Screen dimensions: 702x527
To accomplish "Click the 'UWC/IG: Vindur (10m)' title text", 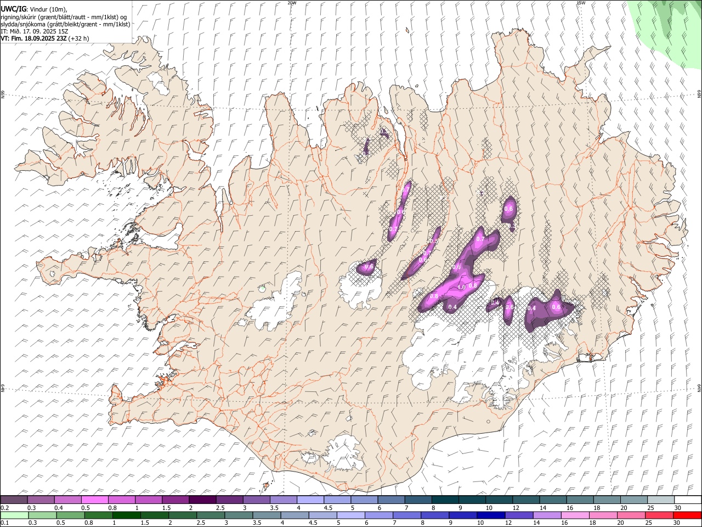I will [x=33, y=9].
